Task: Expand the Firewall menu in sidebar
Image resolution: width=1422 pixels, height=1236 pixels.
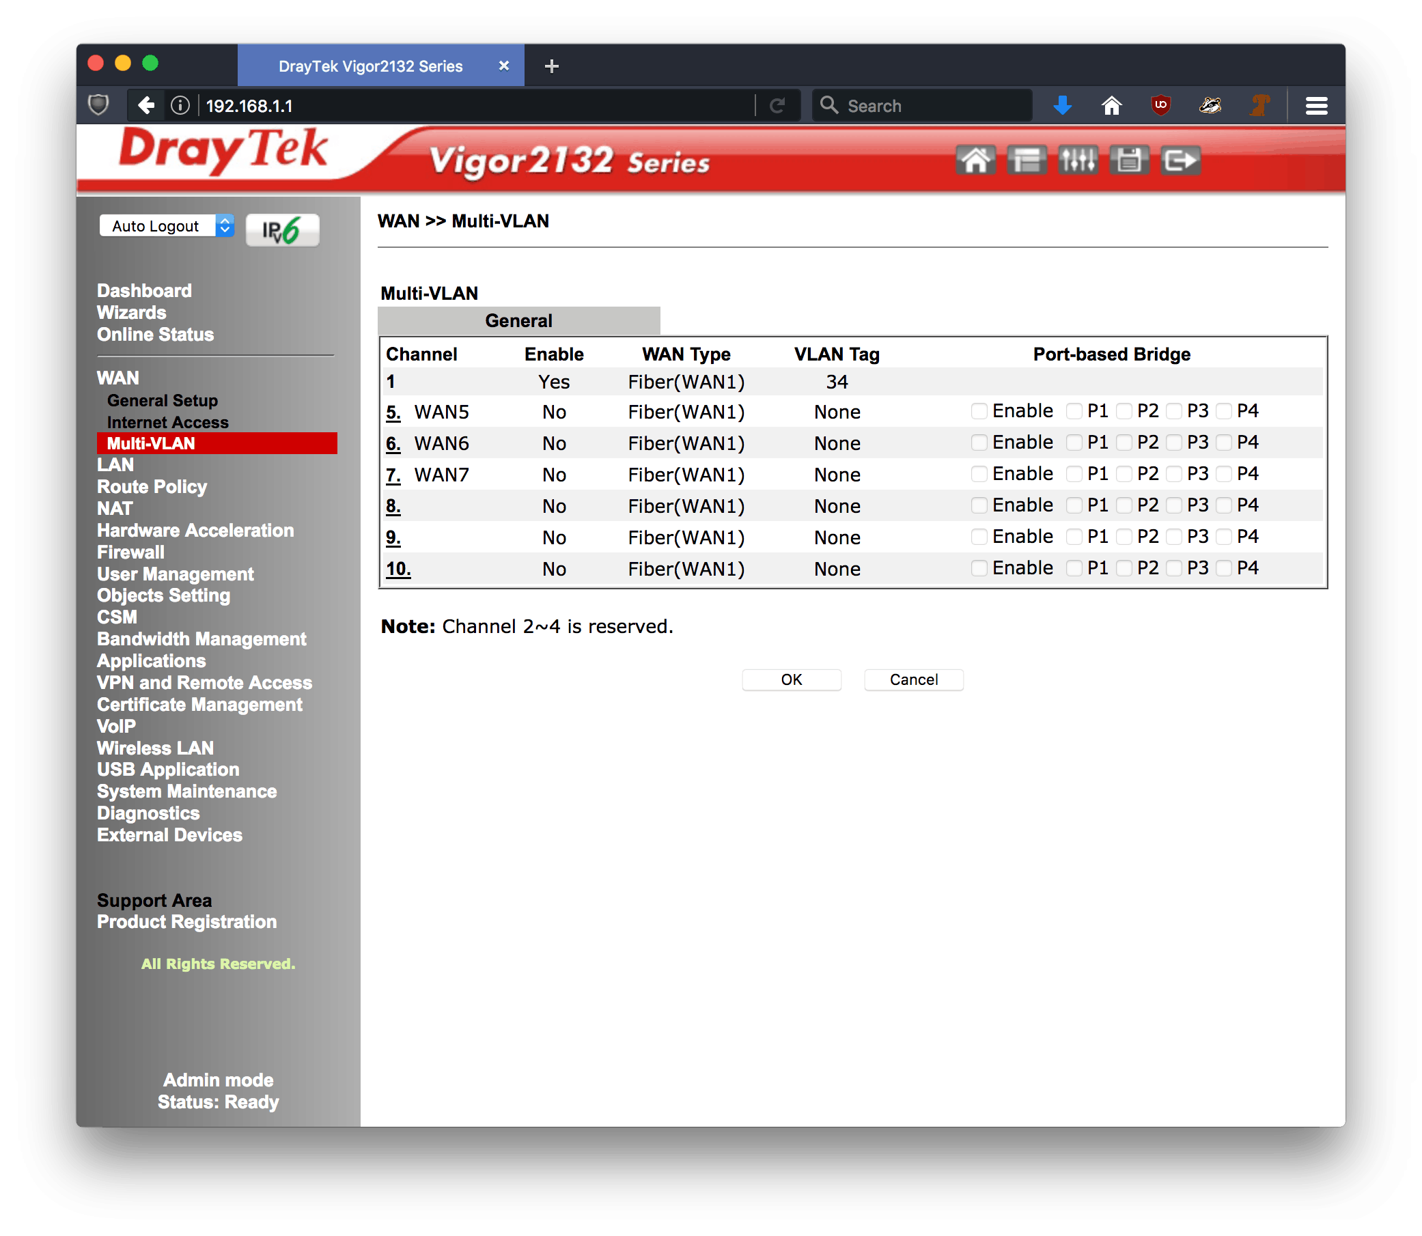Action: 130,552
